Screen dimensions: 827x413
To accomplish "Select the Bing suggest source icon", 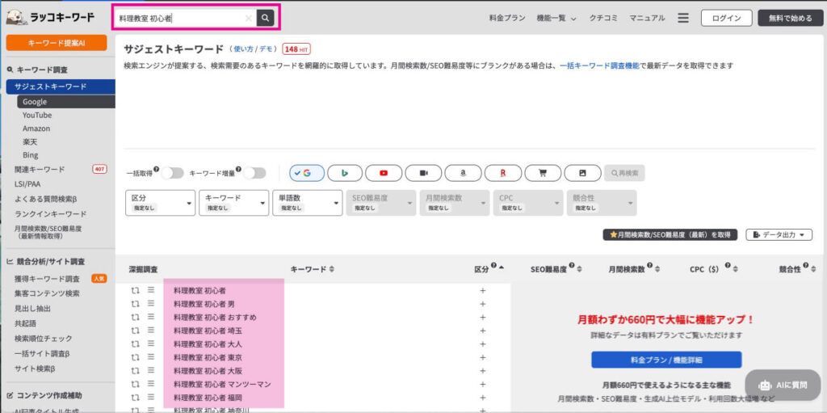I will pos(344,173).
